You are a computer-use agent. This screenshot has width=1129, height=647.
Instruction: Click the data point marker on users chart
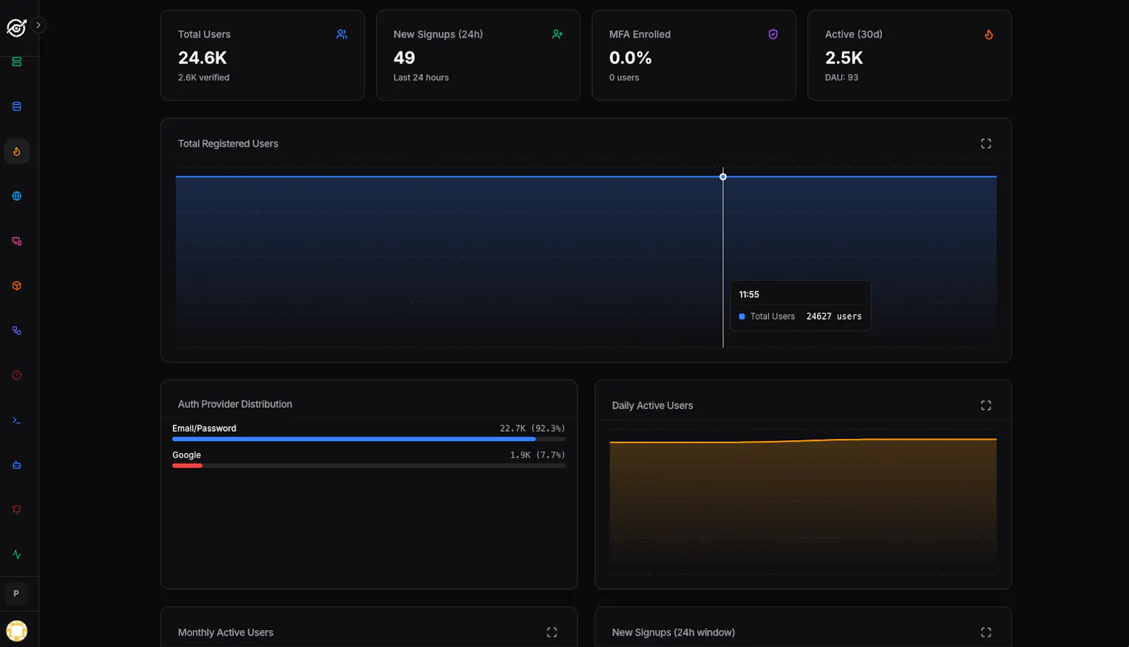click(723, 176)
